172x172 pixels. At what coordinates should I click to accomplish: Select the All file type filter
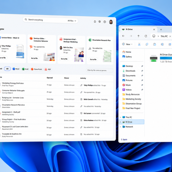pos(7,69)
